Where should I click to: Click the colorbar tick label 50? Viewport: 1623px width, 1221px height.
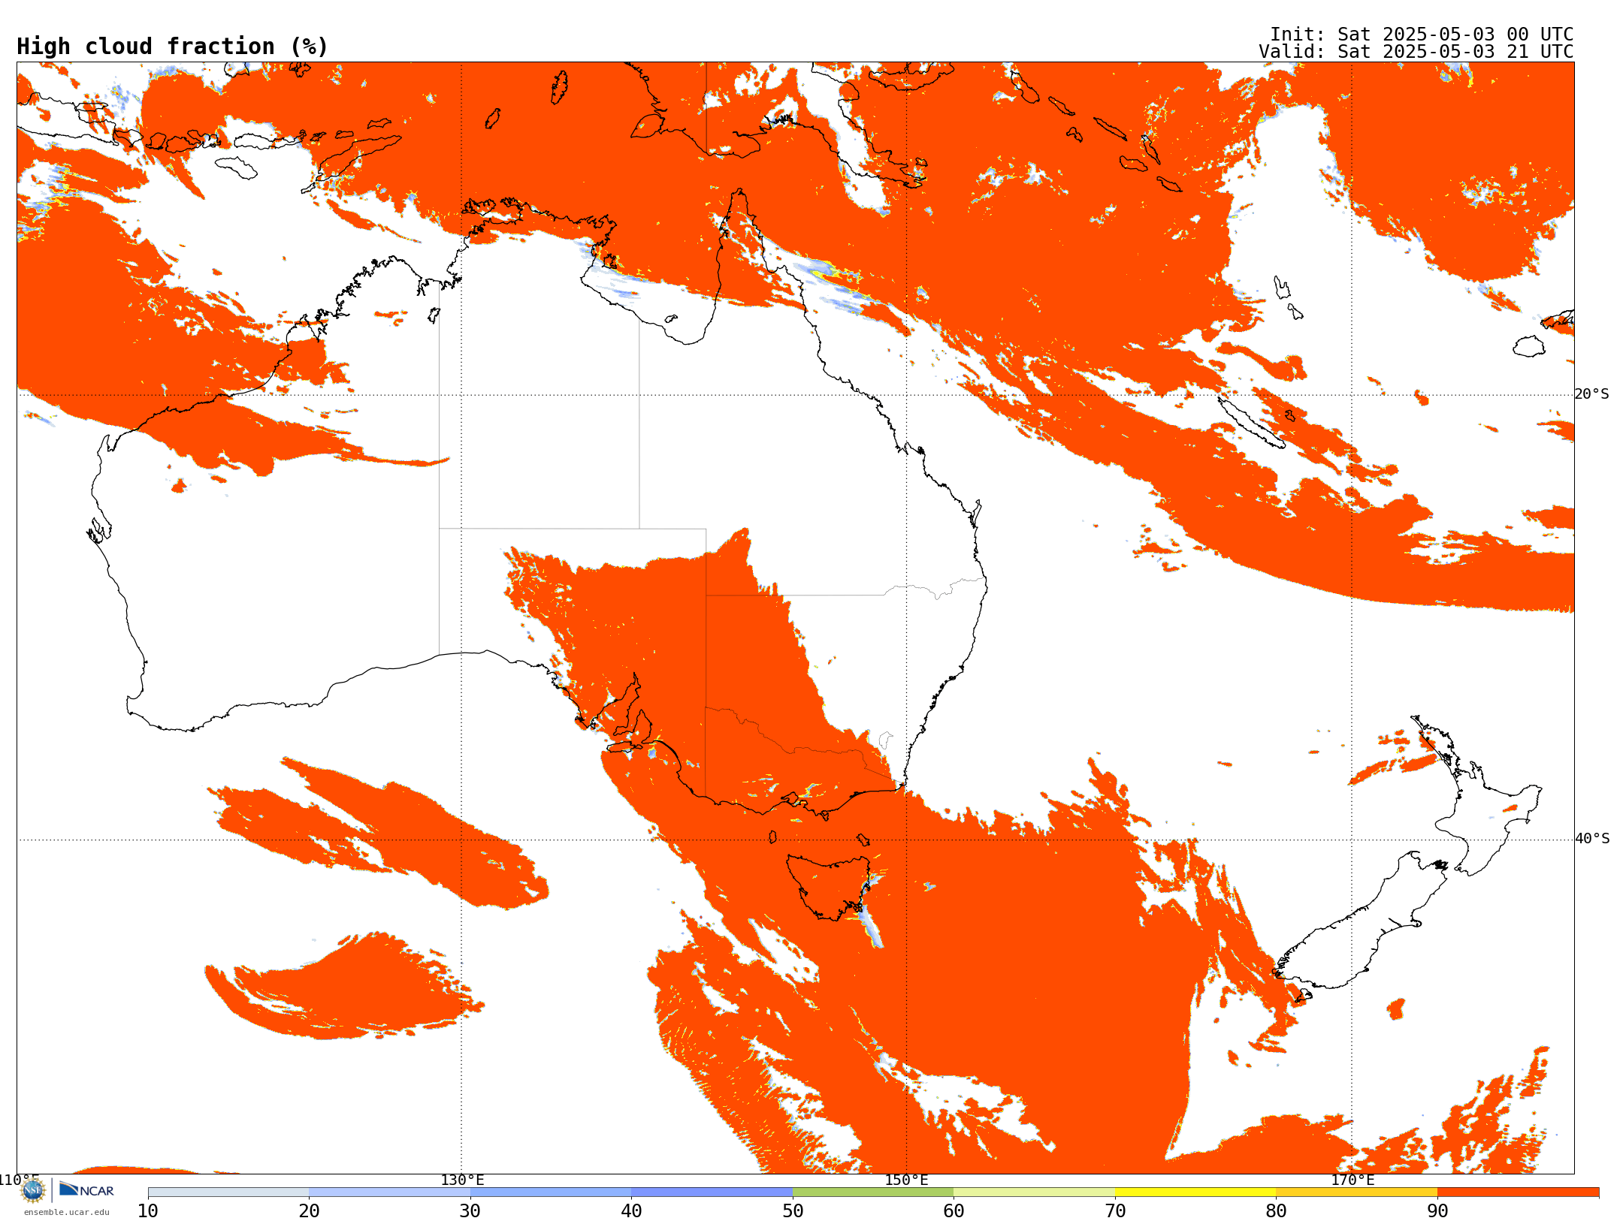pos(793,1211)
